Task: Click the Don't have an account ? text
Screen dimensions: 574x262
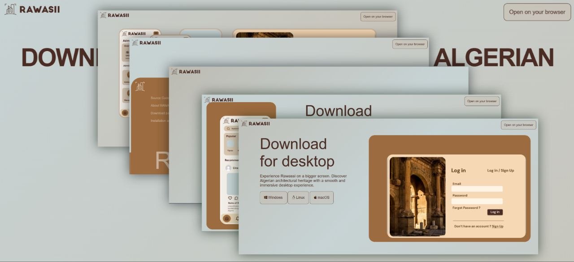Action: coord(472,226)
